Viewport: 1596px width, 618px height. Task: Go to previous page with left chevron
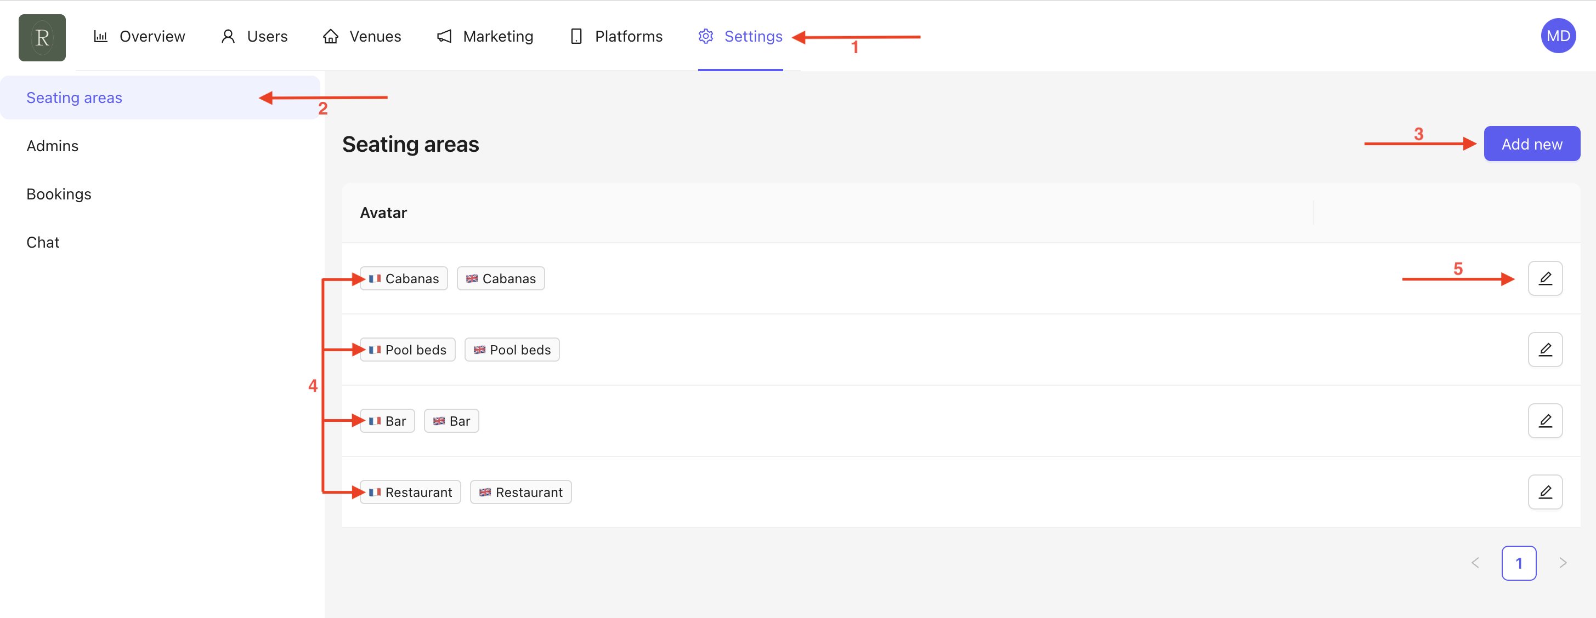click(x=1475, y=563)
